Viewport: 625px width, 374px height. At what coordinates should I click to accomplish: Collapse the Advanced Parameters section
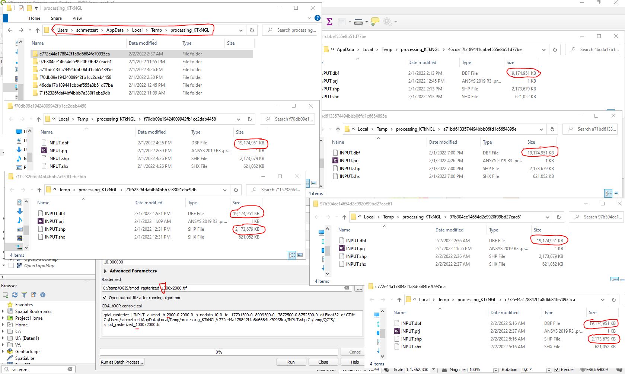(x=105, y=271)
